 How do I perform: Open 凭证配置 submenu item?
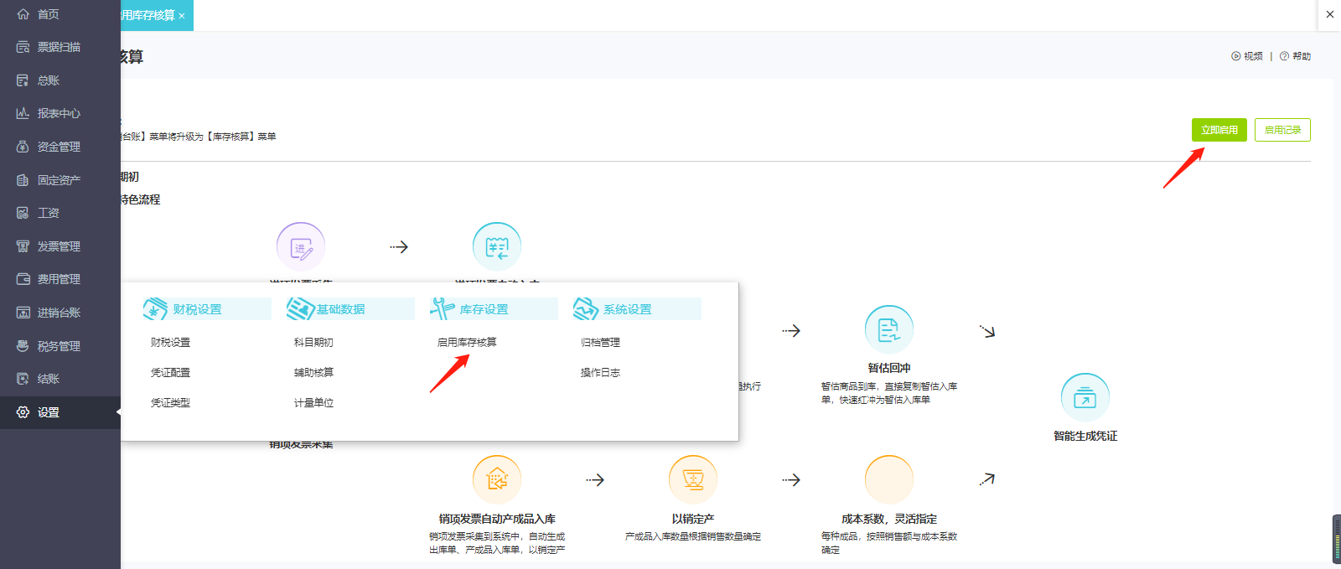click(x=170, y=373)
